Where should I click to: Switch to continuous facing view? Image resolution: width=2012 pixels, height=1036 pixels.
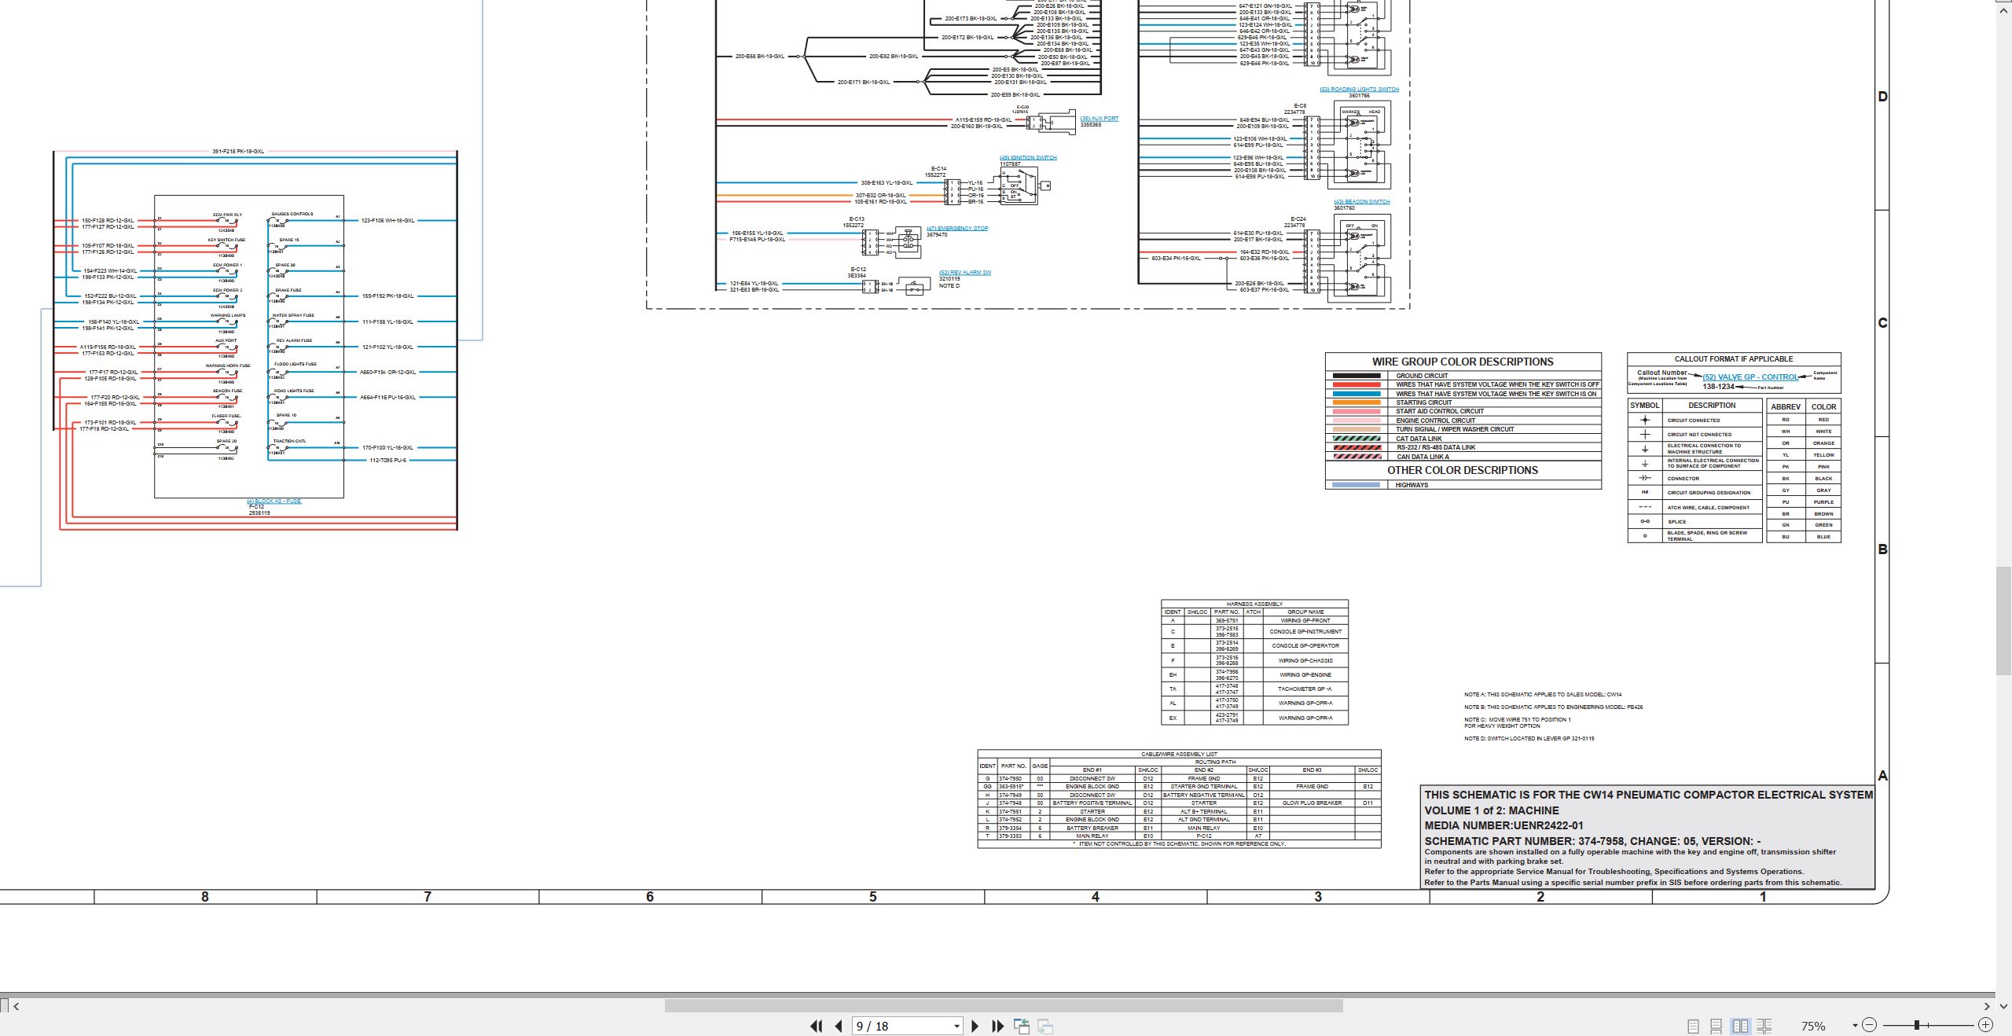[1764, 1026]
